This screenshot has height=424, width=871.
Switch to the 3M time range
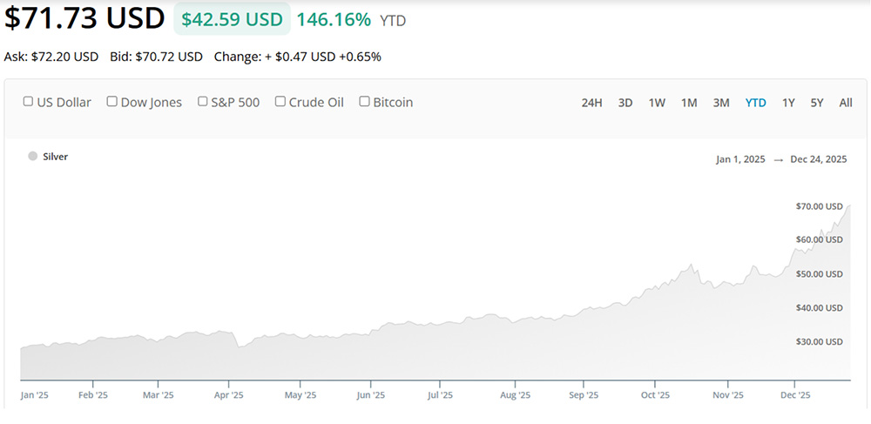(x=721, y=103)
